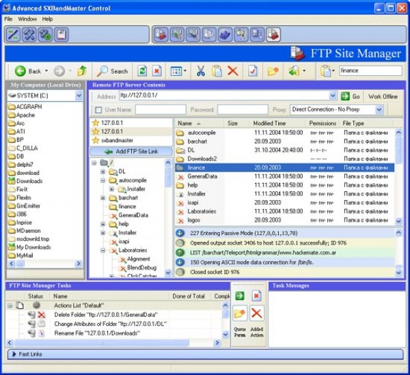Viewport: 410px width, 375px height.
Task: Click the red X Delete icon in toolbar
Action: click(233, 70)
